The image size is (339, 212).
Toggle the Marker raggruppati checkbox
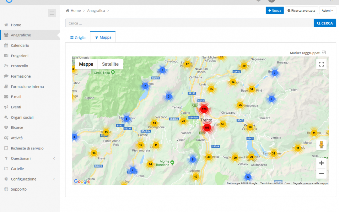pos(324,52)
